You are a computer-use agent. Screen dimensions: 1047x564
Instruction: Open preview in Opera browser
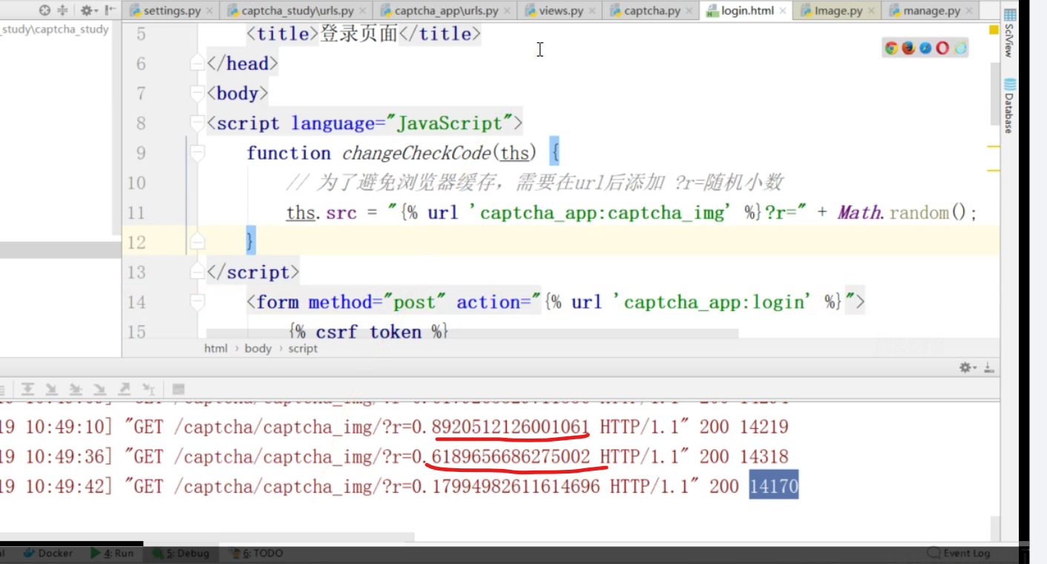pyautogui.click(x=942, y=48)
